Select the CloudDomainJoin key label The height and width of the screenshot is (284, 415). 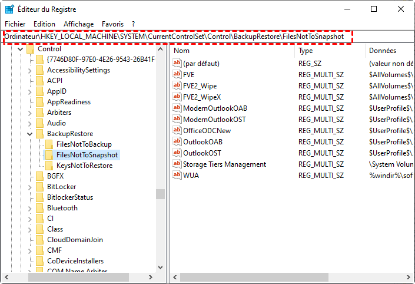point(75,240)
